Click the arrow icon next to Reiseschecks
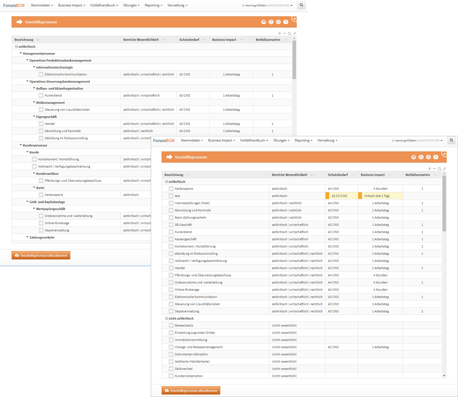 [171, 325]
